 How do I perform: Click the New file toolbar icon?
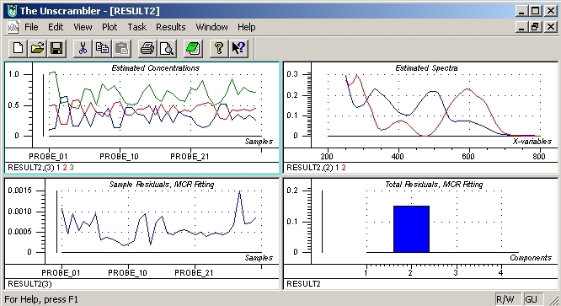(x=18, y=48)
